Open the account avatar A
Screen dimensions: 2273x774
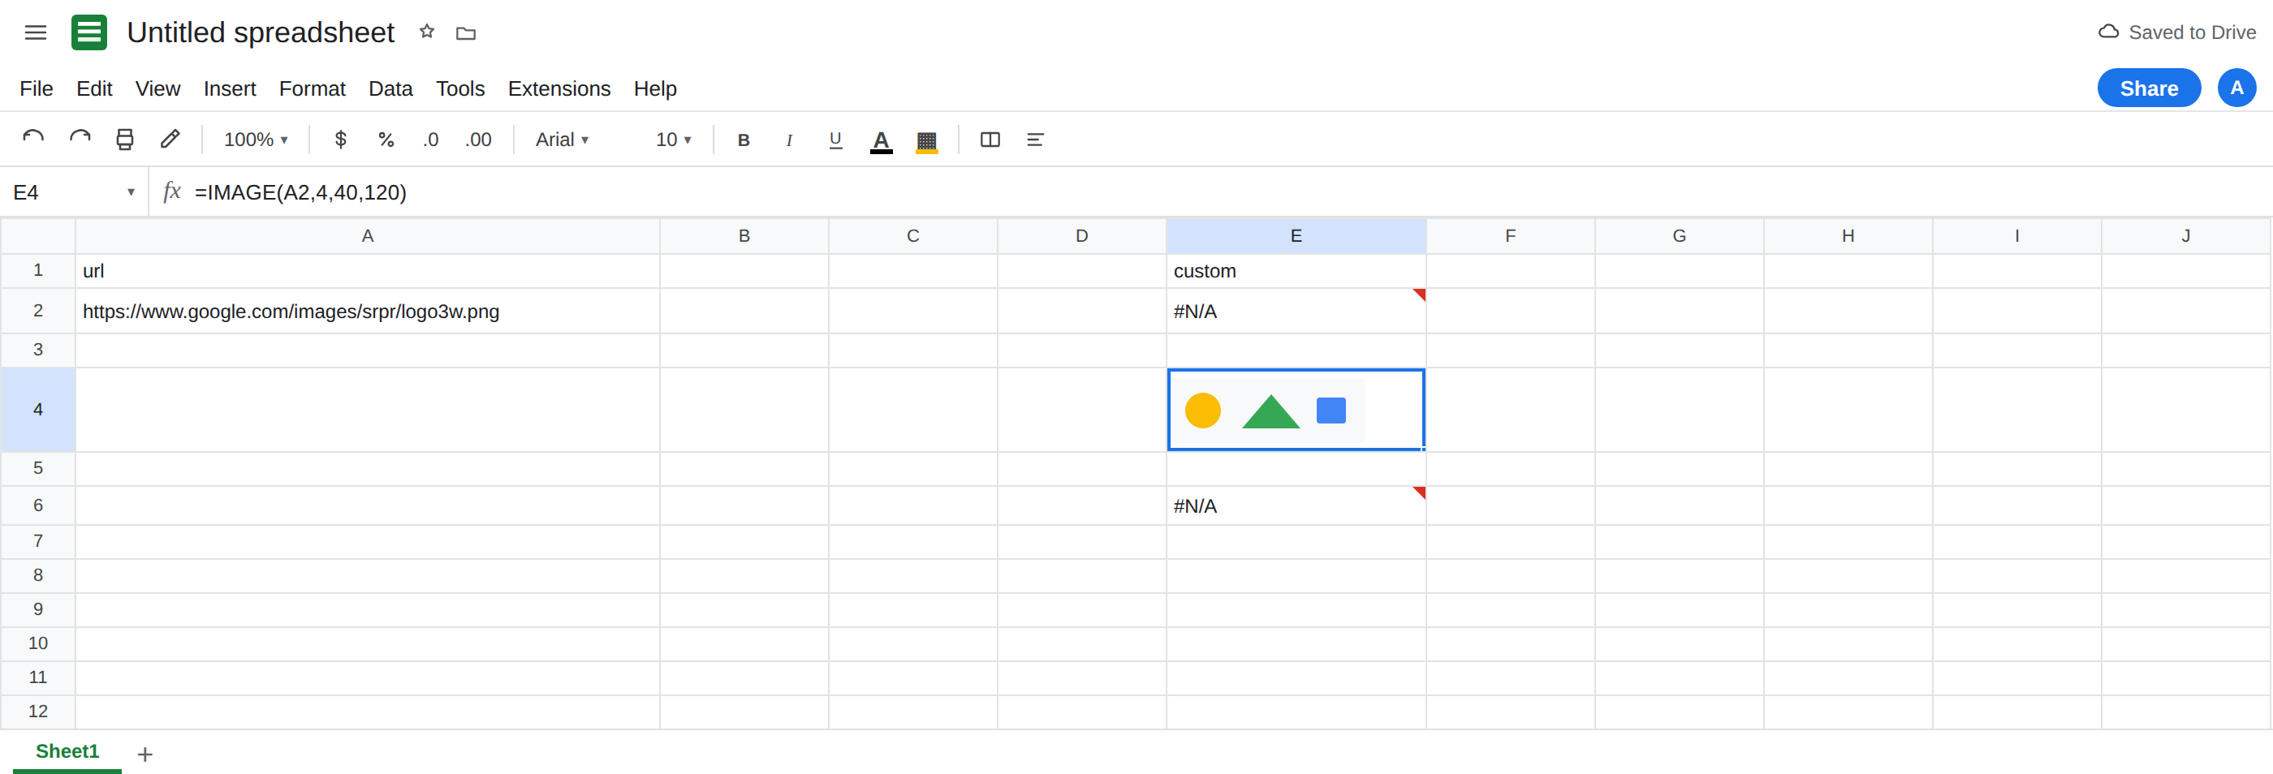point(2236,88)
